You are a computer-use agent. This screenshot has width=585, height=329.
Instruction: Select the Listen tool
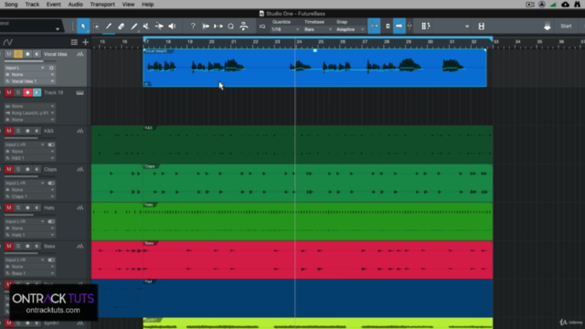tap(172, 27)
